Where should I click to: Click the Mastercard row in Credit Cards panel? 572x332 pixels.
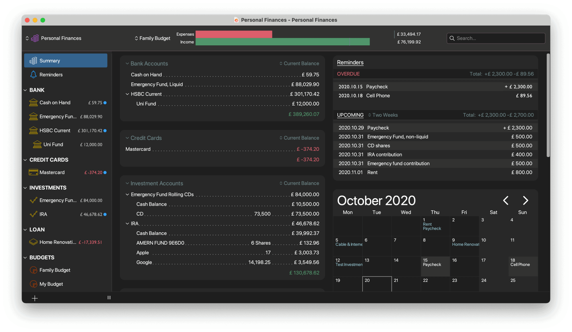[x=222, y=149]
